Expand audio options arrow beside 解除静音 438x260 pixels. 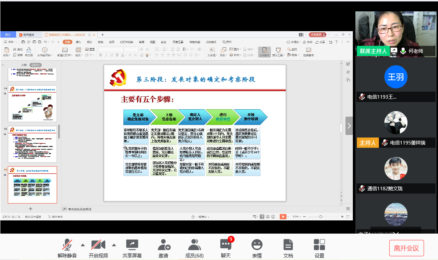pos(83,245)
